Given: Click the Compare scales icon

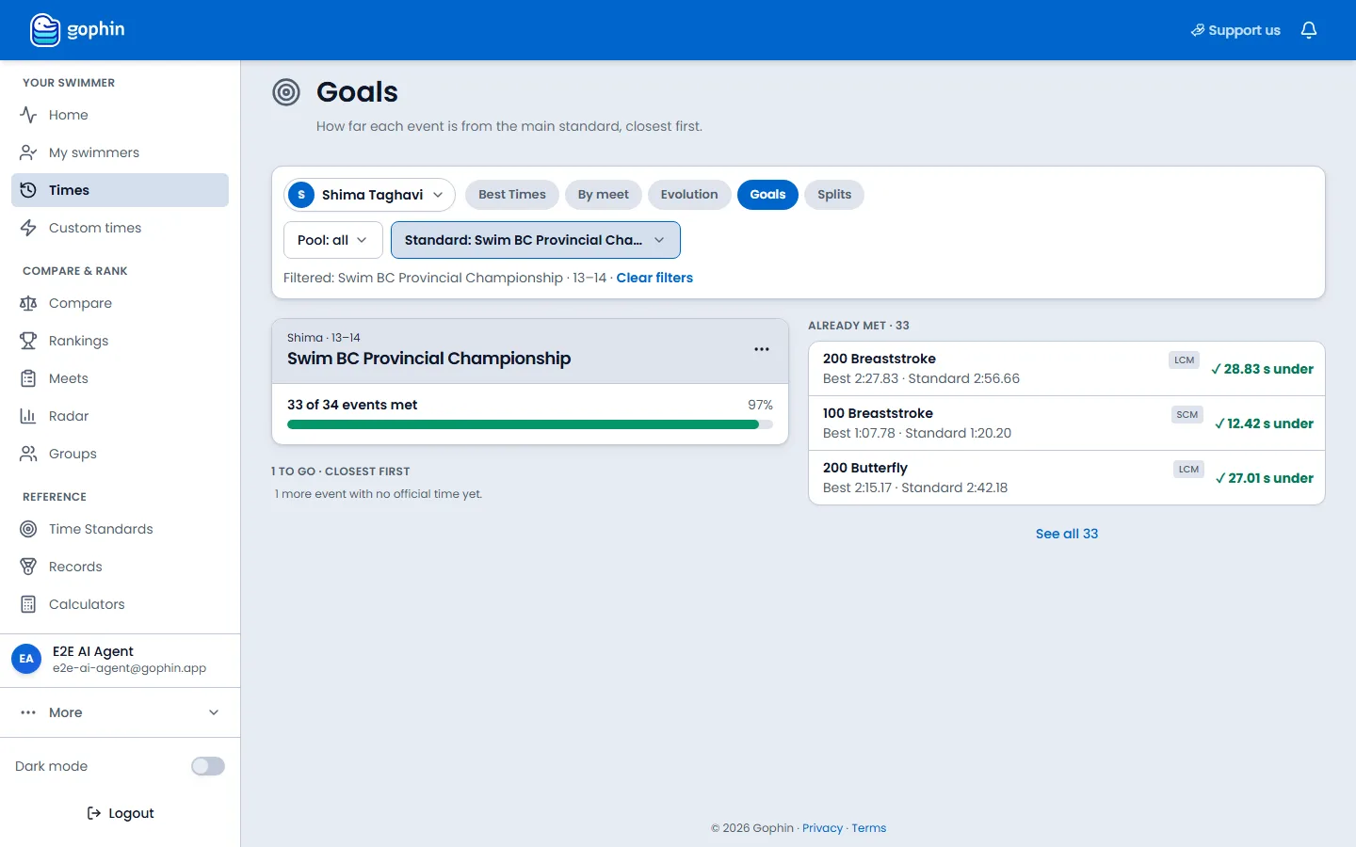Looking at the screenshot, I should [28, 303].
